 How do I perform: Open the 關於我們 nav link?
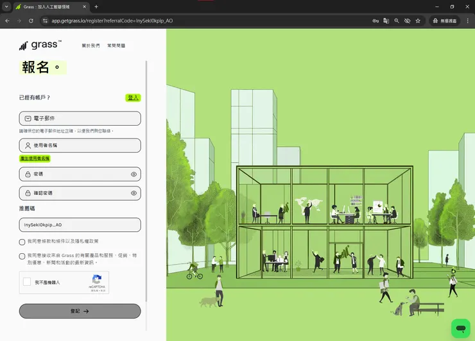point(91,46)
